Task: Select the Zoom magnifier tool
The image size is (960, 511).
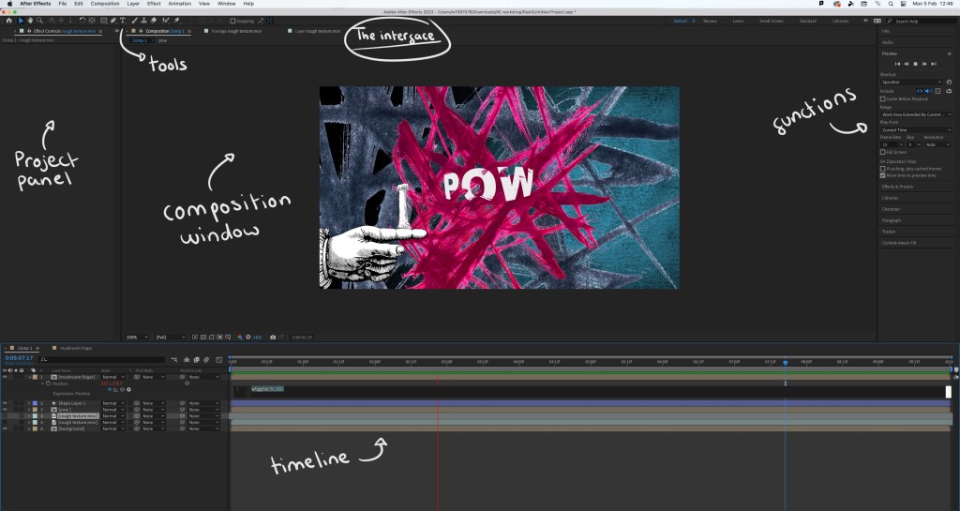Action: coord(39,20)
